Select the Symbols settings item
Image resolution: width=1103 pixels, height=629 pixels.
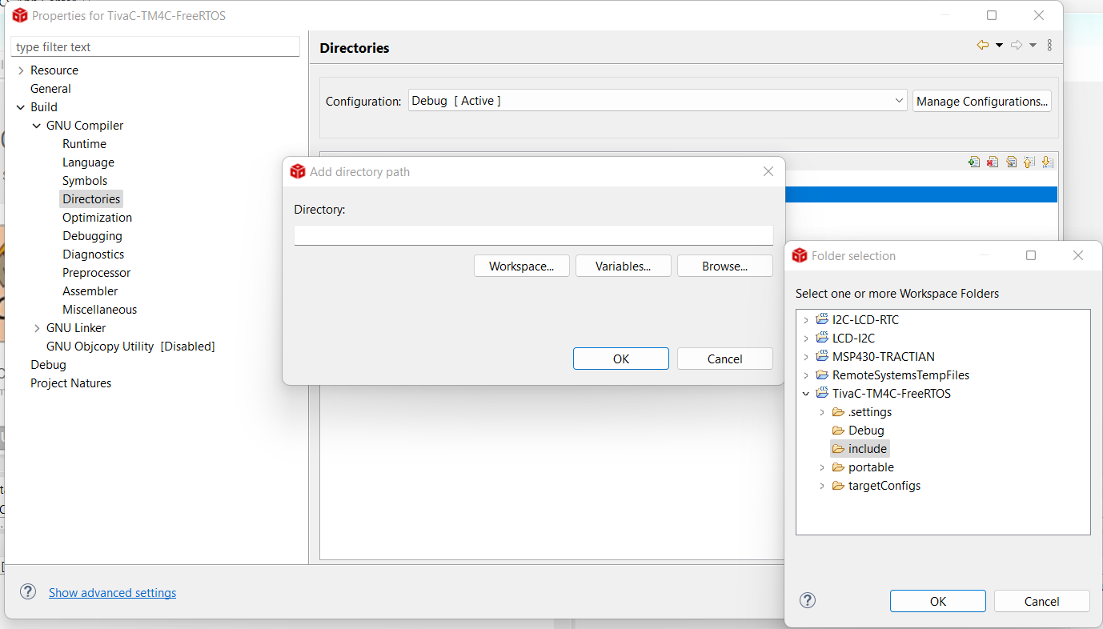tap(85, 181)
